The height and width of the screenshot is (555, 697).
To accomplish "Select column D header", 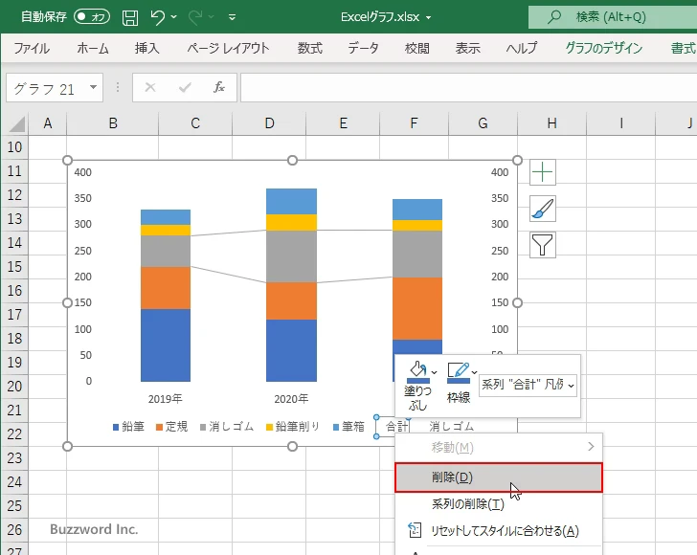I will click(269, 123).
